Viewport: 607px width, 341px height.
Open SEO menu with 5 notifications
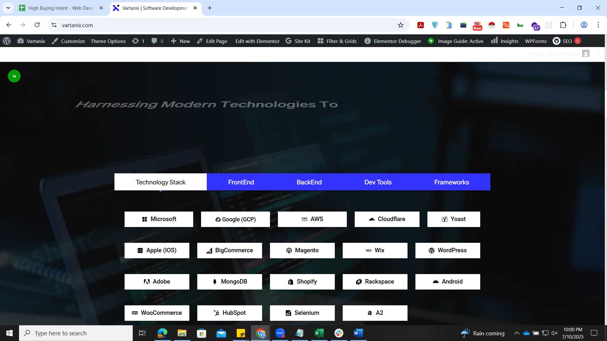pos(567,41)
